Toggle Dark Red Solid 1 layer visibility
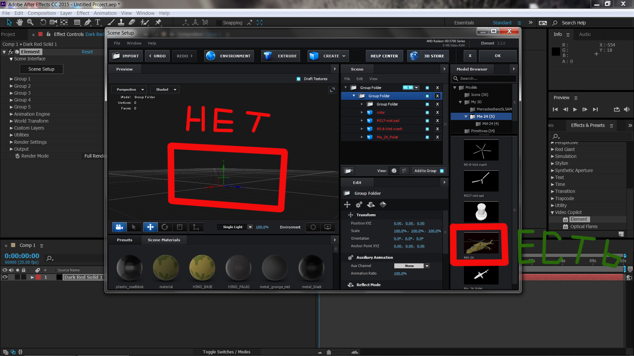 [x=5, y=277]
